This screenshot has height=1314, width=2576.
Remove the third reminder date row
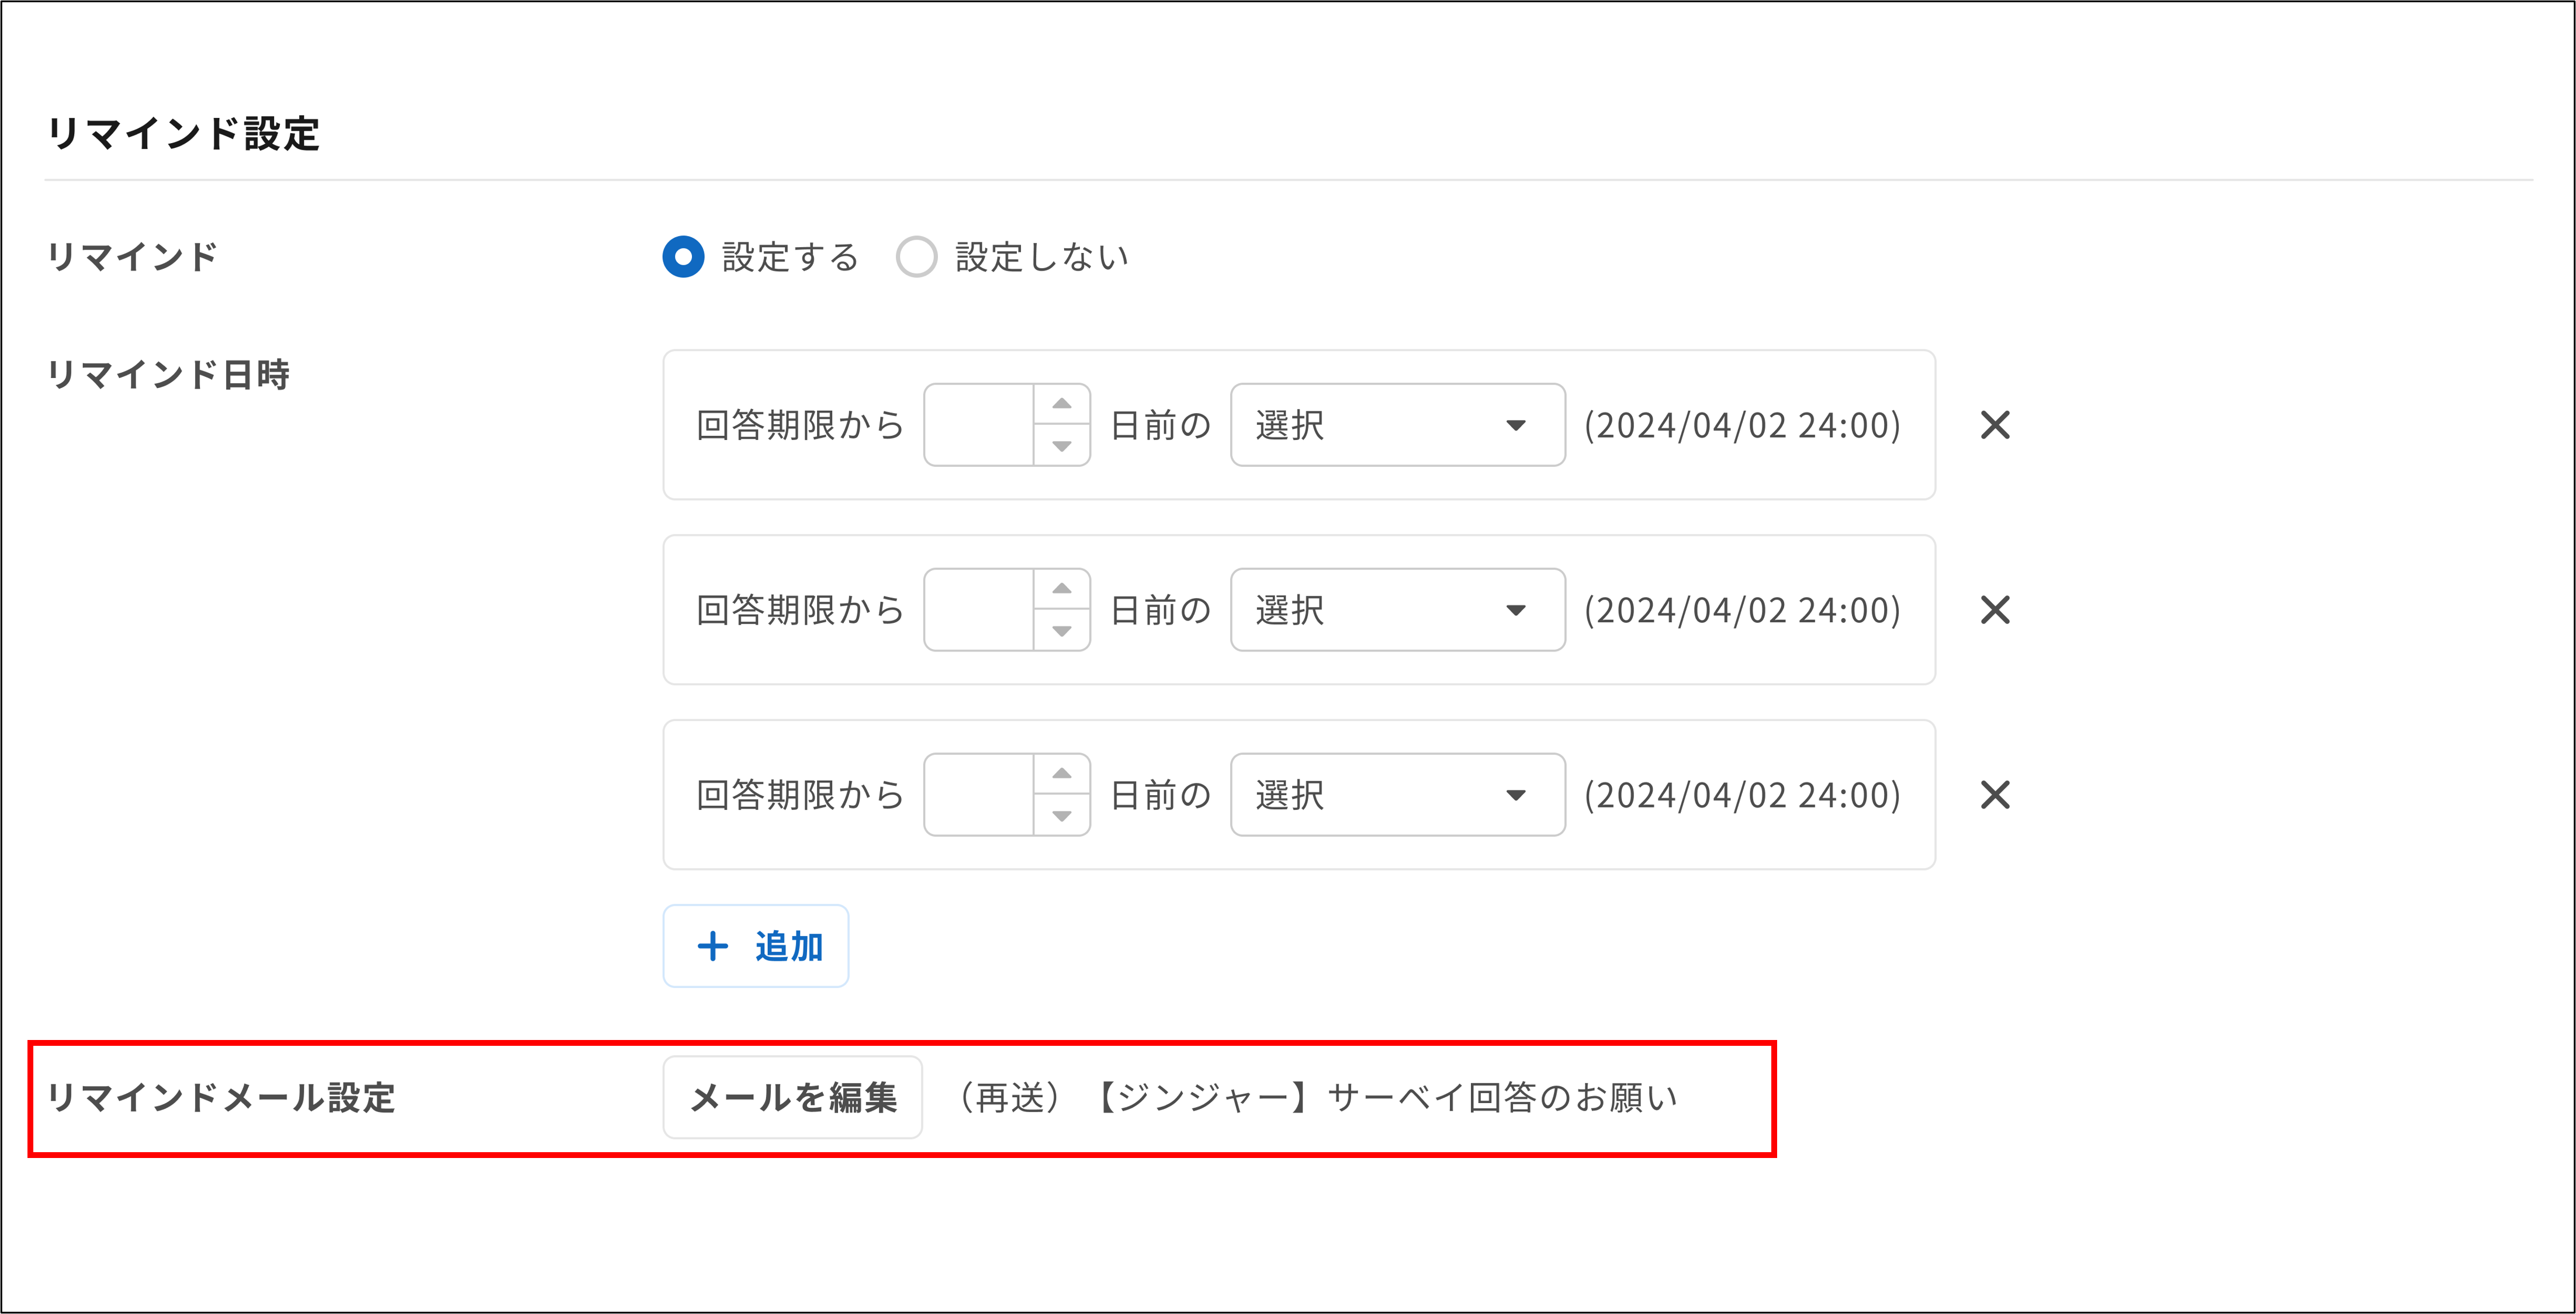click(x=1994, y=795)
